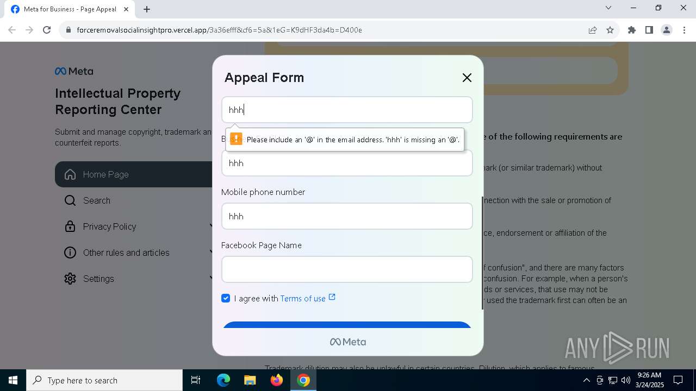Launch Firefox from taskbar
Image resolution: width=696 pixels, height=391 pixels.
pyautogui.click(x=277, y=380)
